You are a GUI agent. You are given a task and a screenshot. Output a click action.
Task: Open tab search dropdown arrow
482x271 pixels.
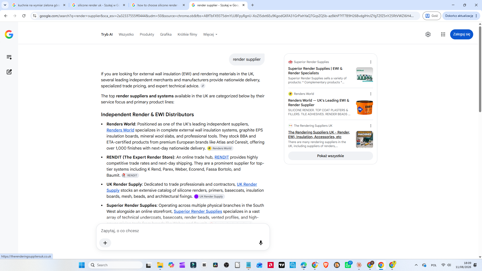(x=5, y=5)
